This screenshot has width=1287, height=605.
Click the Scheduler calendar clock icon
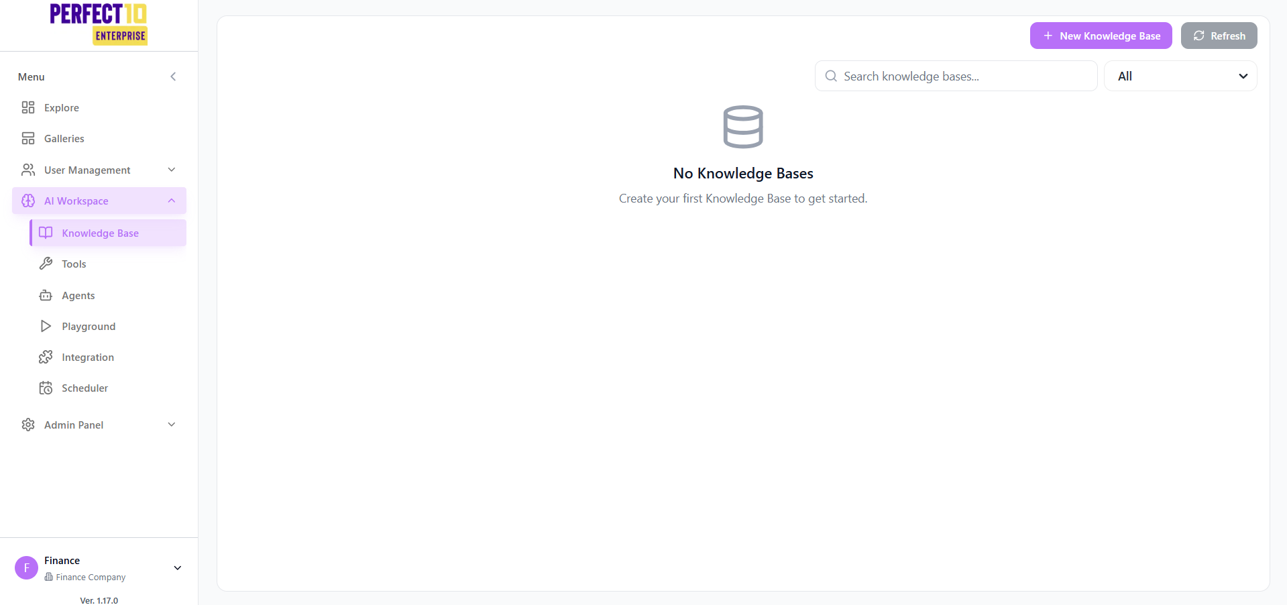(x=46, y=388)
